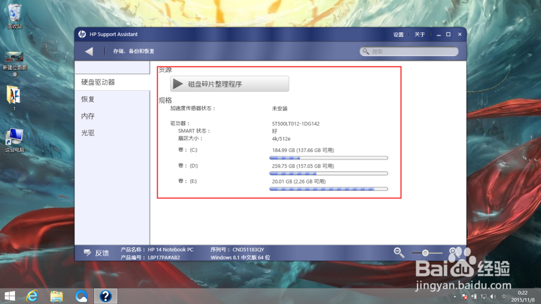541x304 pixels.
Task: Click the 加速度传感器状态 label
Action: tap(193, 108)
